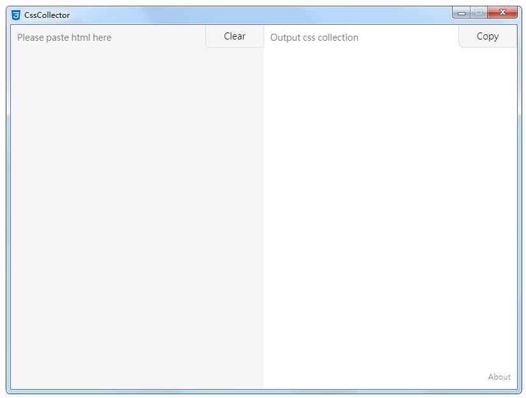The width and height of the screenshot is (526, 398).
Task: Open the About link
Action: 499,376
